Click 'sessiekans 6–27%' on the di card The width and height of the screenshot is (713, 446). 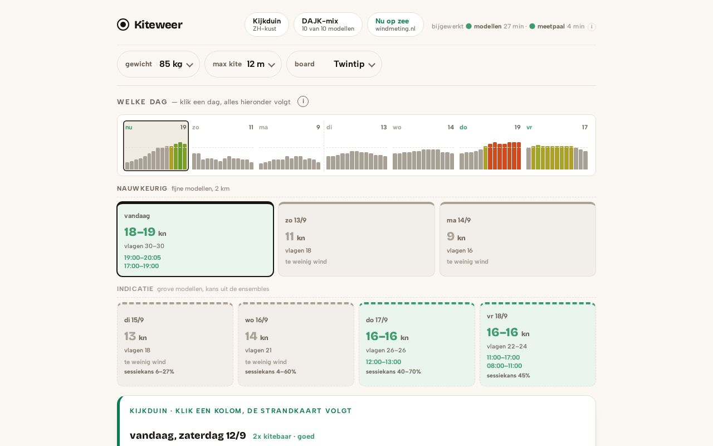149,371
